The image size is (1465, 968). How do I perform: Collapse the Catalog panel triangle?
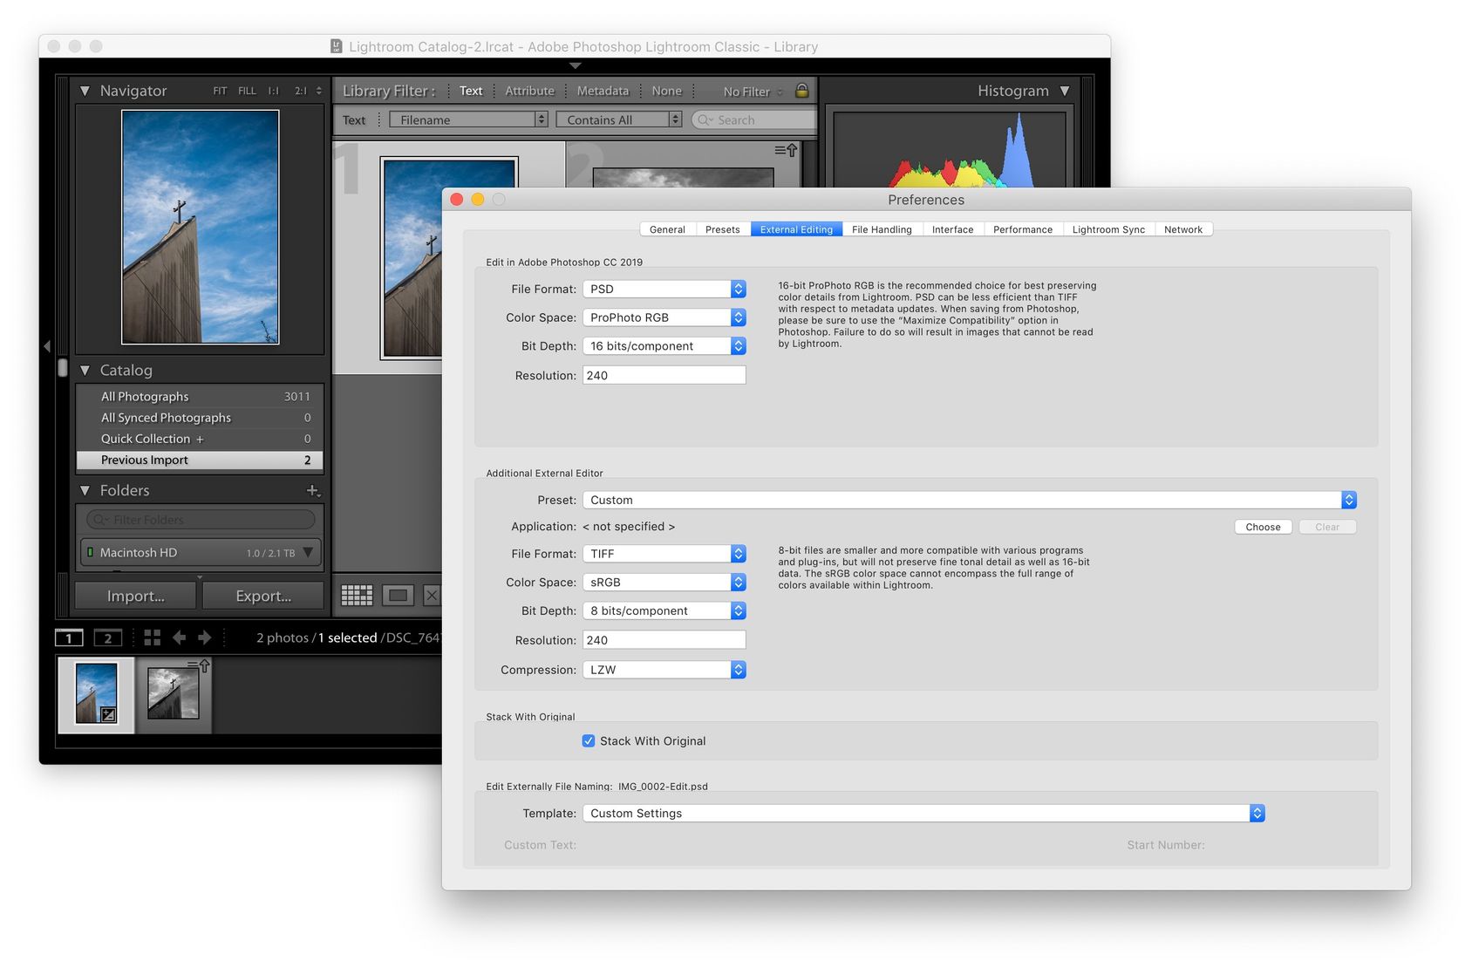coord(85,370)
